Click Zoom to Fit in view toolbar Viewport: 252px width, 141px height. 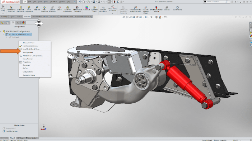tap(123, 17)
